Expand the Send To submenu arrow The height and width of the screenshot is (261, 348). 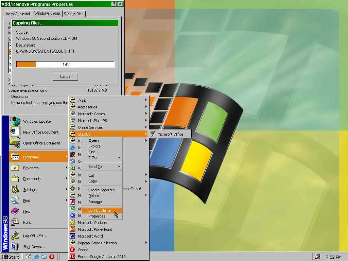[x=119, y=167]
